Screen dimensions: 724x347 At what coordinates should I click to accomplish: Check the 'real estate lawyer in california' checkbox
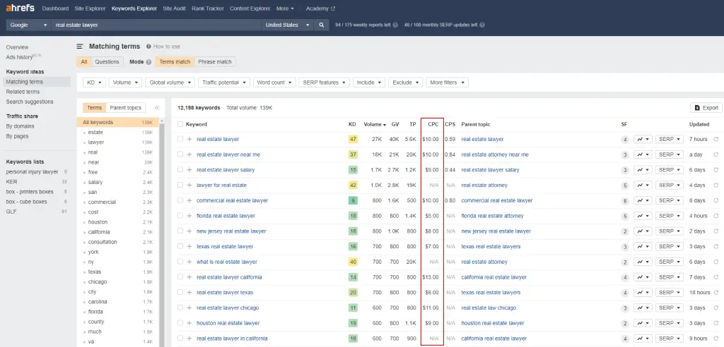coord(180,339)
